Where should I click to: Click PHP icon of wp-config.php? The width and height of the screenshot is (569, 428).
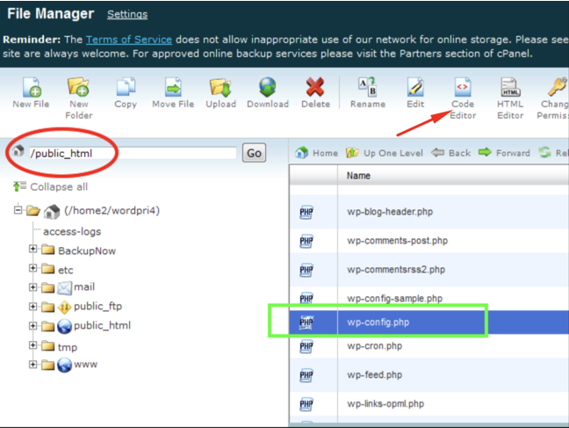[x=306, y=323]
